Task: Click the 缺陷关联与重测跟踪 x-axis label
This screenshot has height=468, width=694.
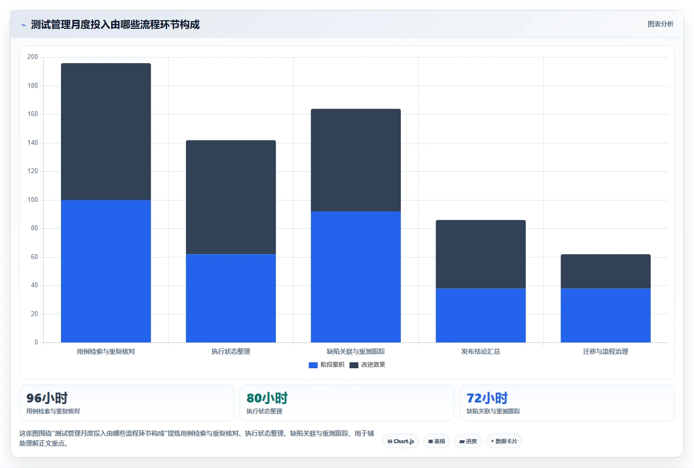Action: [x=356, y=351]
